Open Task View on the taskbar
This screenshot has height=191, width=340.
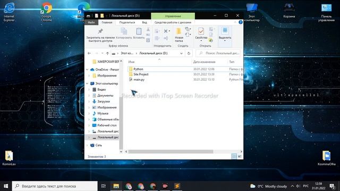pyautogui.click(x=104, y=186)
